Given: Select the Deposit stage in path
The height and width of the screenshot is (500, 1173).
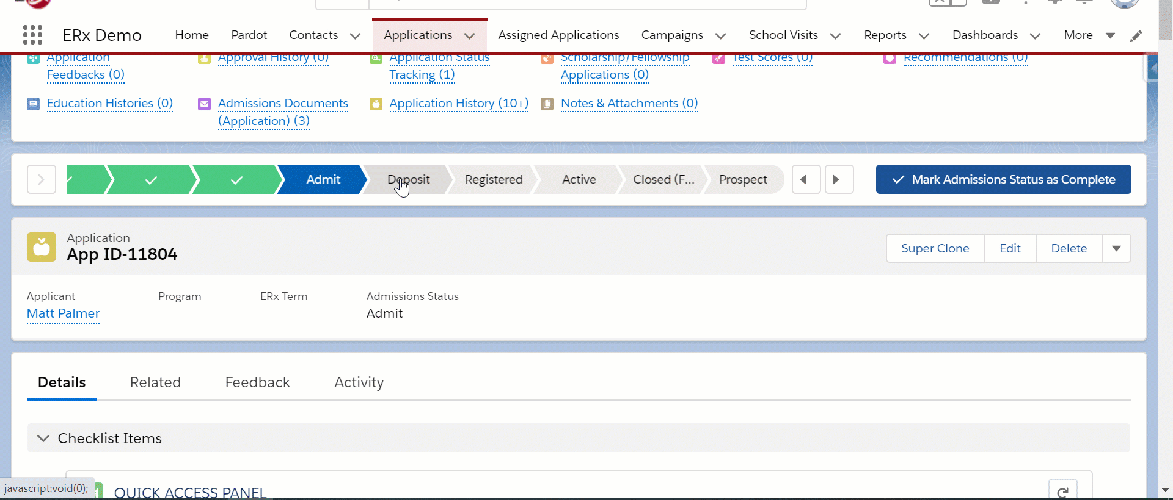Looking at the screenshot, I should click(409, 179).
